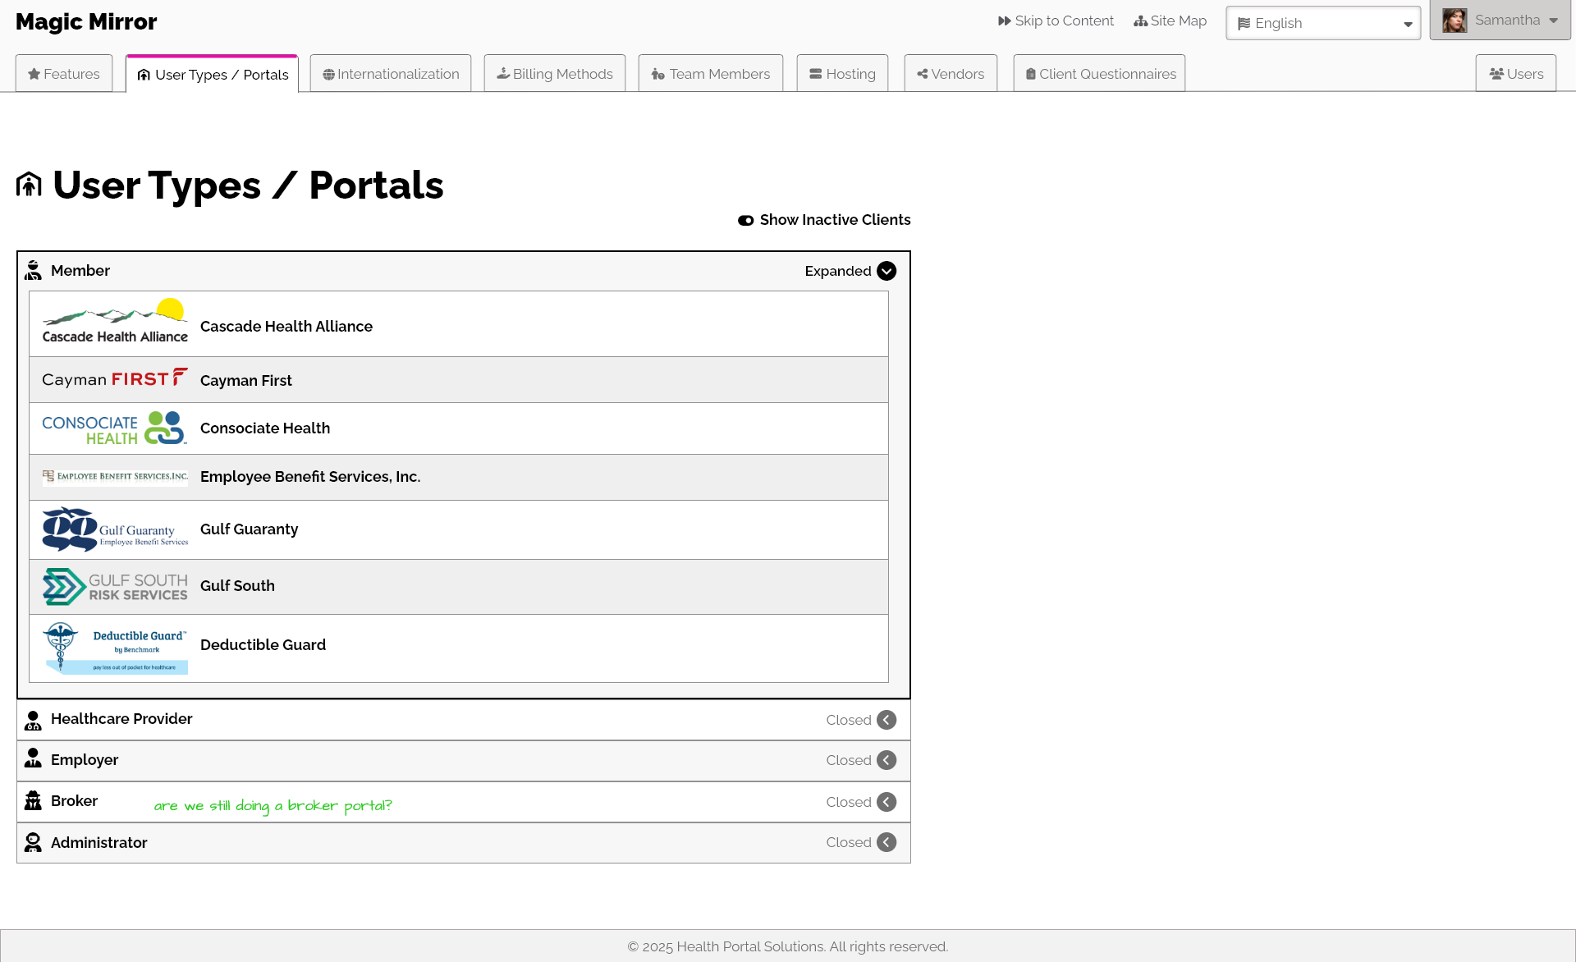Click the Skip to Content link

point(1056,21)
